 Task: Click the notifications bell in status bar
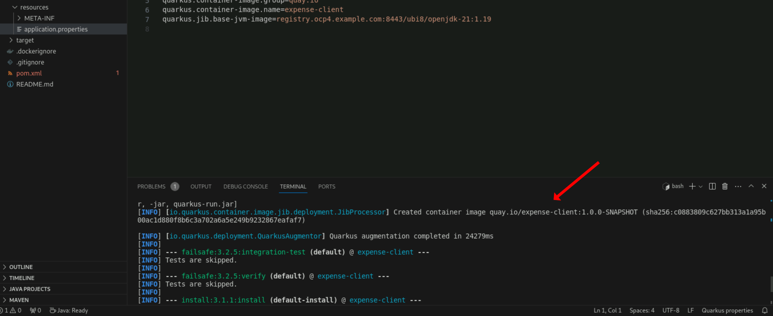point(765,310)
